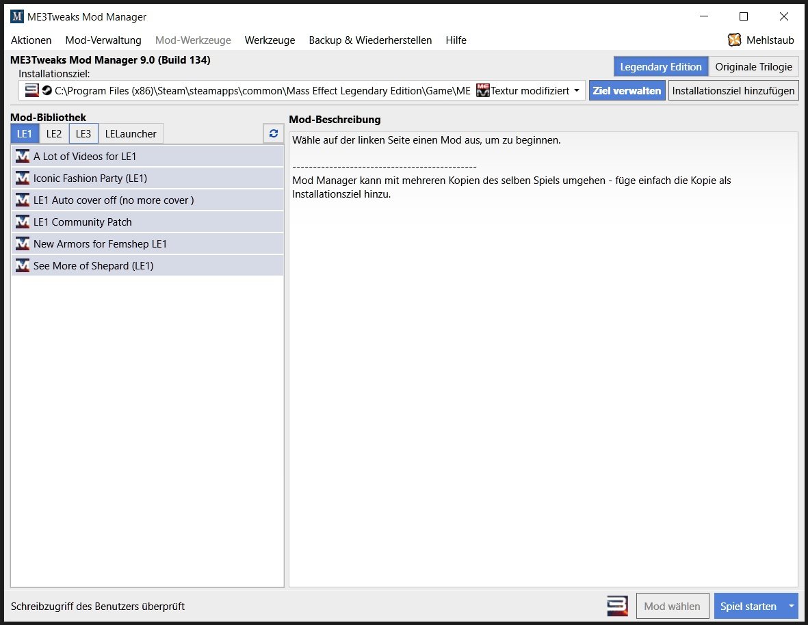The width and height of the screenshot is (808, 625).
Task: Click the mod icon beside Iconic Fashion Party (LE1)
Action: pos(22,178)
